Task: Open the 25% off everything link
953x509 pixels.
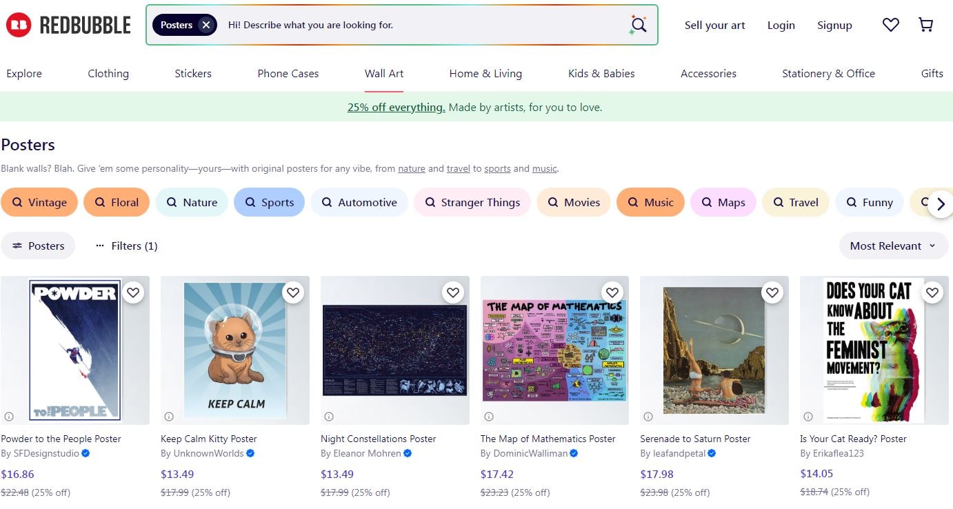Action: point(395,107)
